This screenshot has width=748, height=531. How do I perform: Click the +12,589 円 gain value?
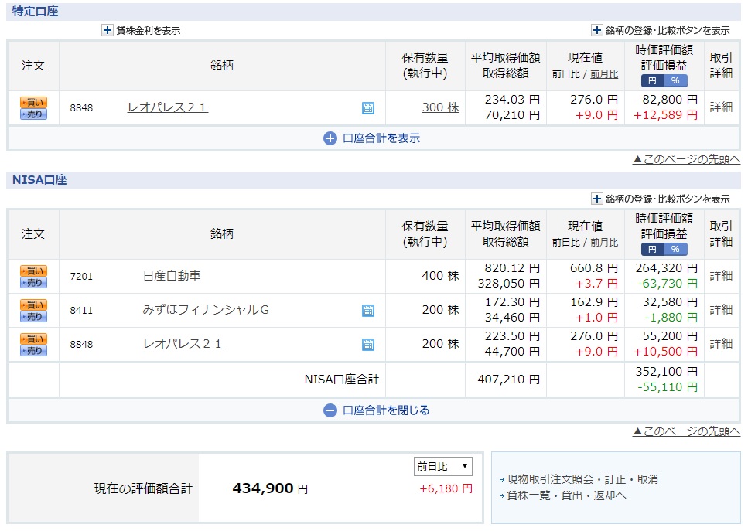pyautogui.click(x=665, y=115)
